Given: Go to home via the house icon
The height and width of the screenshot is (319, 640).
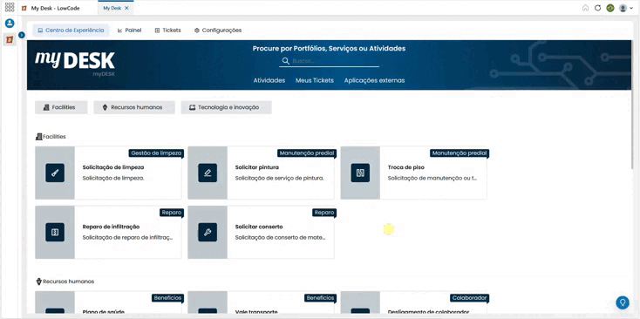Looking at the screenshot, I should point(585,8).
